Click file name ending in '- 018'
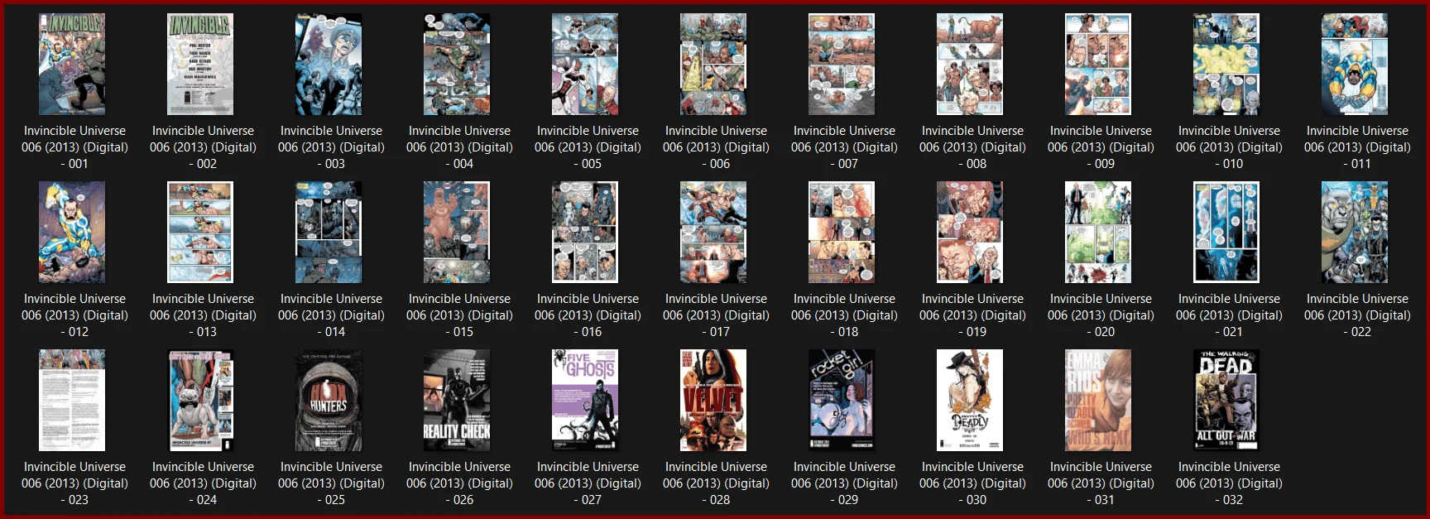 844,315
